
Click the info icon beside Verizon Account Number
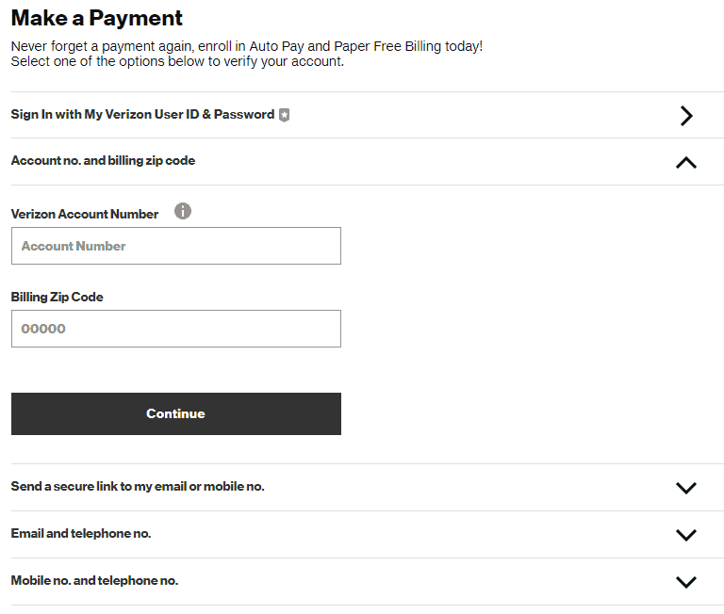(182, 211)
